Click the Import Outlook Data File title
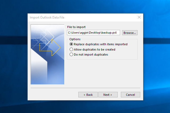The height and width of the screenshot is (113, 170). pyautogui.click(x=47, y=17)
